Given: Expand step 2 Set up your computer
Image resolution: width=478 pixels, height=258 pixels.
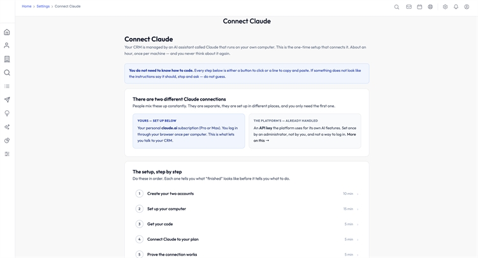Looking at the screenshot, I should click(247, 209).
